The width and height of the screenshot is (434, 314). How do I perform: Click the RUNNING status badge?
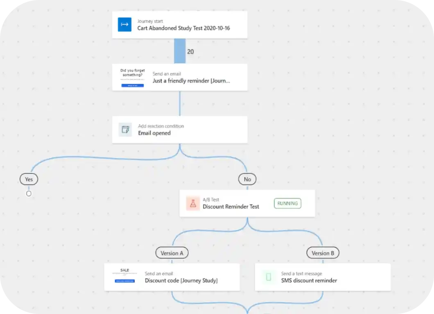[287, 203]
